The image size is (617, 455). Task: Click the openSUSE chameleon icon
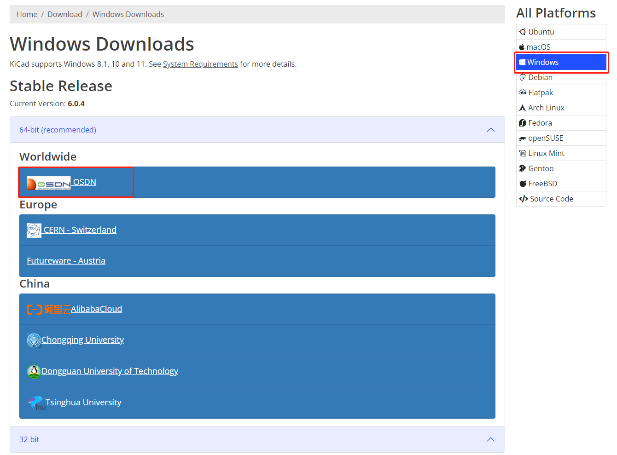pyautogui.click(x=523, y=138)
